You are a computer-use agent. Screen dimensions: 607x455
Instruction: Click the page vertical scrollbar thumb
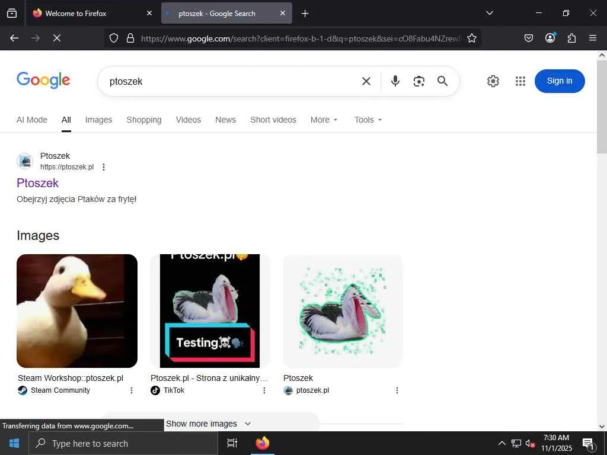[x=602, y=107]
